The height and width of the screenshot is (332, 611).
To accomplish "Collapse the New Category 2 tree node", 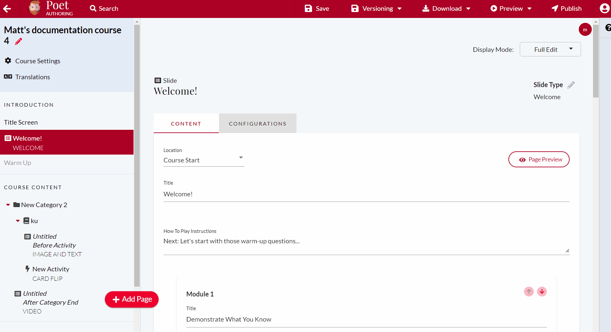I will pyautogui.click(x=7, y=204).
